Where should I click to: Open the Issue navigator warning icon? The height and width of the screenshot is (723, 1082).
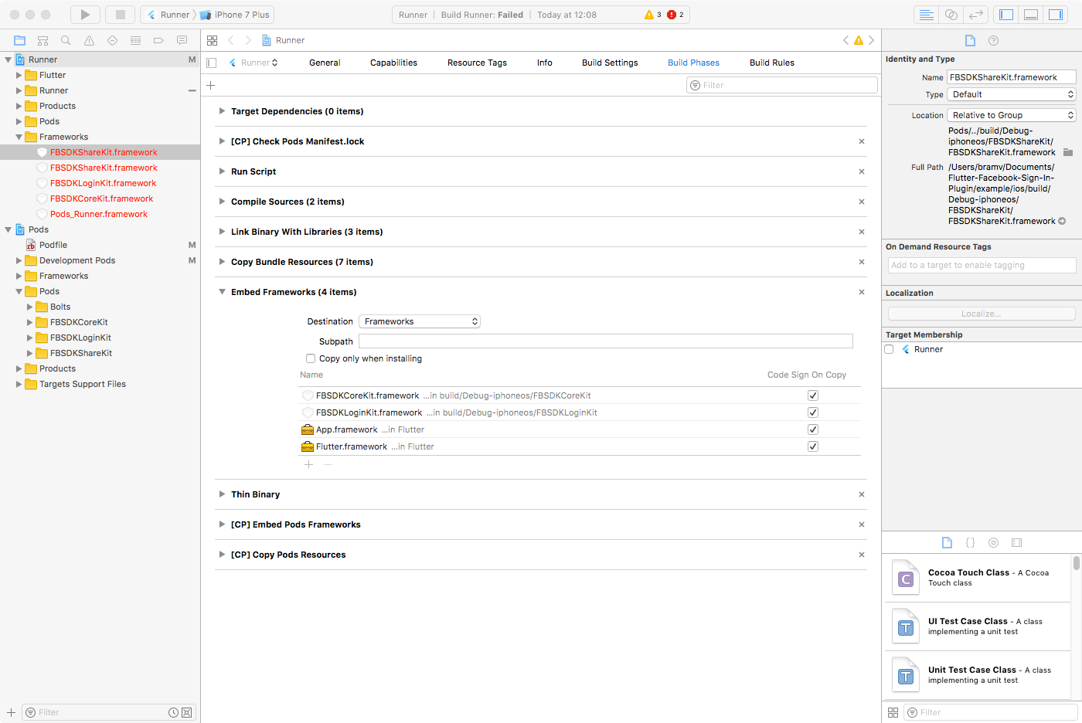(89, 40)
